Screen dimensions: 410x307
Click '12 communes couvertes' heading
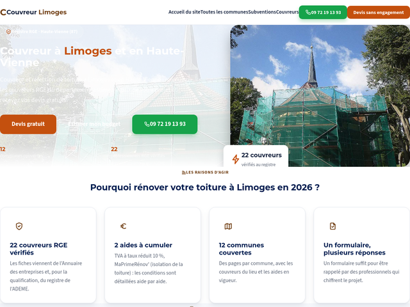242,249
